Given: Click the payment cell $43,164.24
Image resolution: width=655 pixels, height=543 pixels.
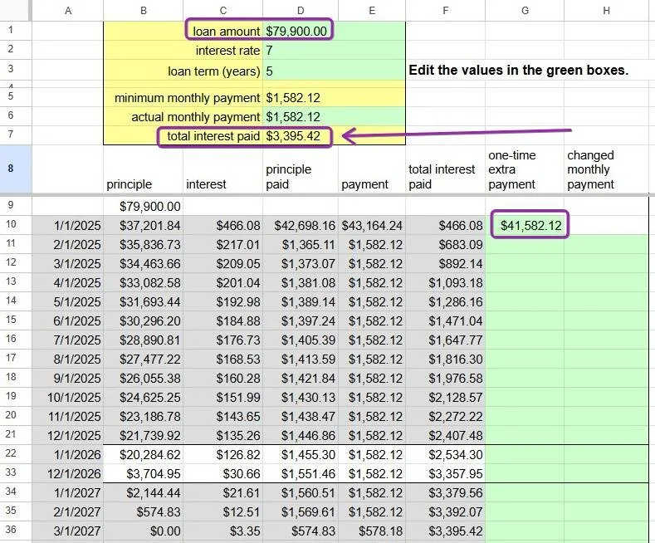Looking at the screenshot, I should (x=372, y=226).
